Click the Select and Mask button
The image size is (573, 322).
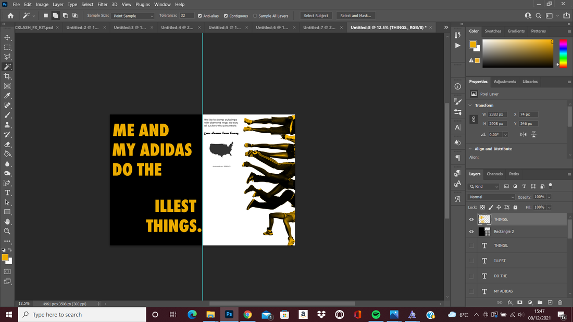pos(356,16)
